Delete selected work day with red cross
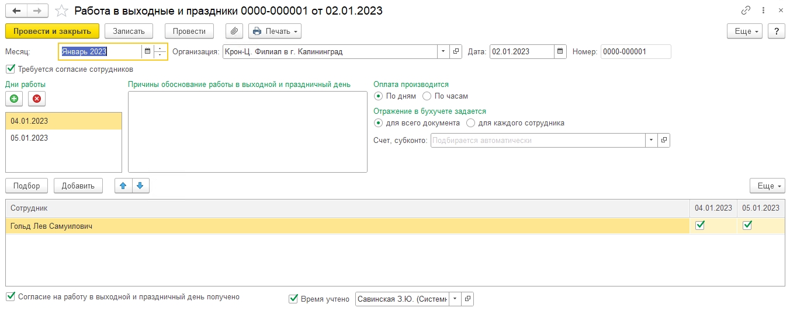The height and width of the screenshot is (311, 790). 37,99
